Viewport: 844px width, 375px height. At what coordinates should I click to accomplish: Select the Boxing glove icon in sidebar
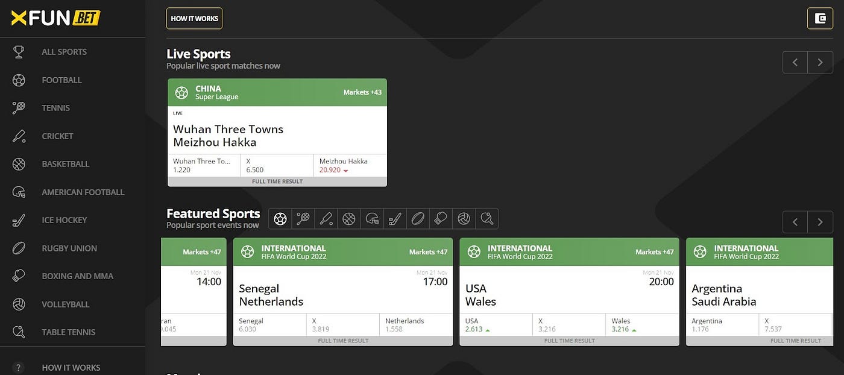coord(19,276)
